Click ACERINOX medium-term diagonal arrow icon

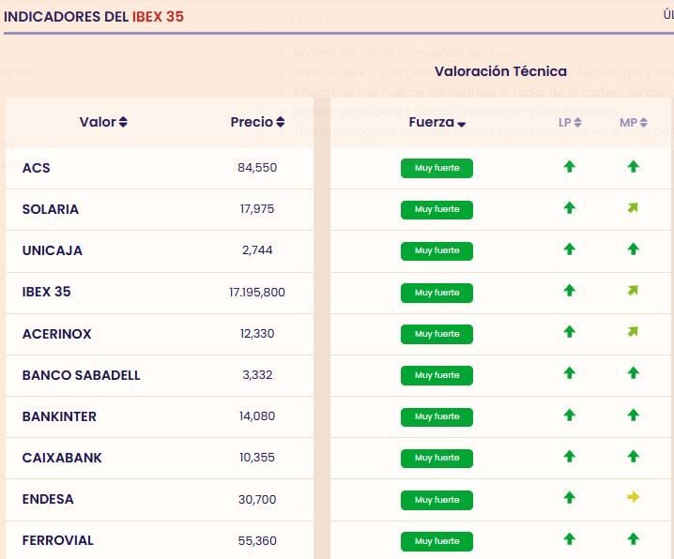[x=633, y=332]
